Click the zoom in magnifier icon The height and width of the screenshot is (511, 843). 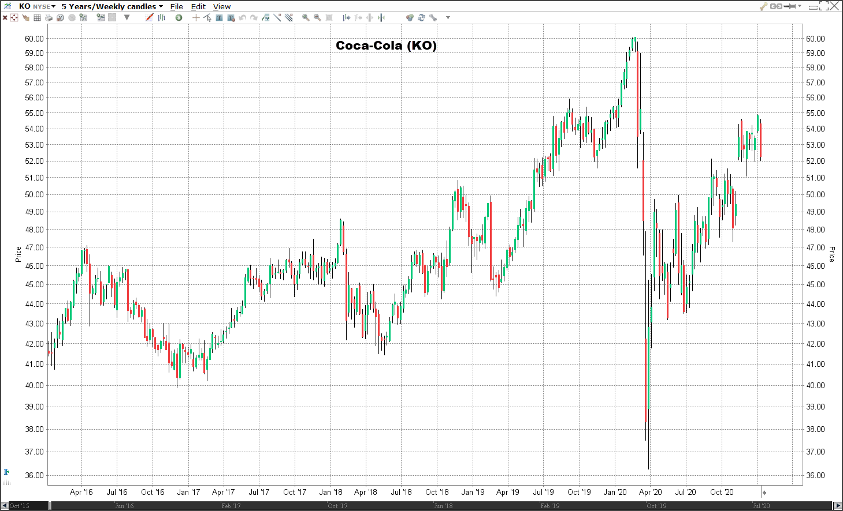coord(306,17)
